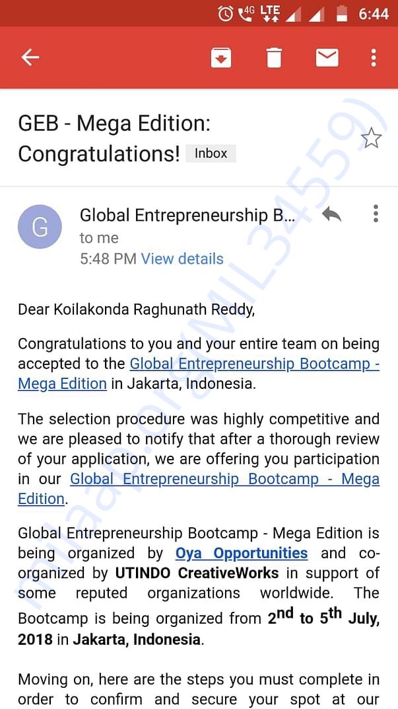Open the top toolbar overflow menu
The width and height of the screenshot is (398, 709).
click(x=373, y=58)
